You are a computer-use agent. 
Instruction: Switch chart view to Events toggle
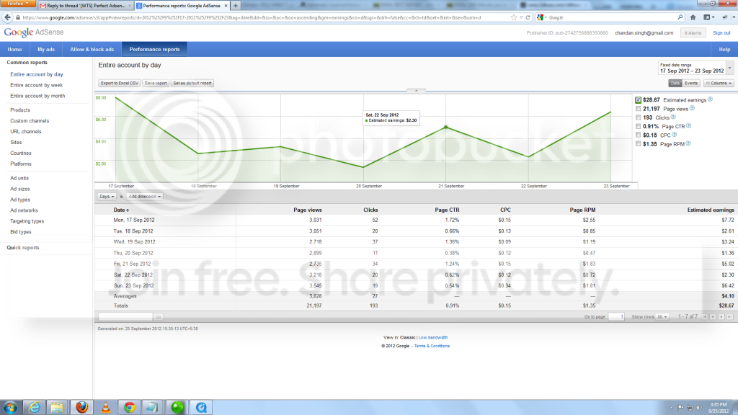click(691, 84)
